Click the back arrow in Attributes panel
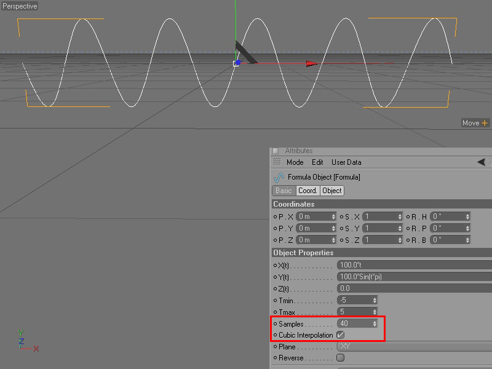The height and width of the screenshot is (369, 492). point(481,162)
